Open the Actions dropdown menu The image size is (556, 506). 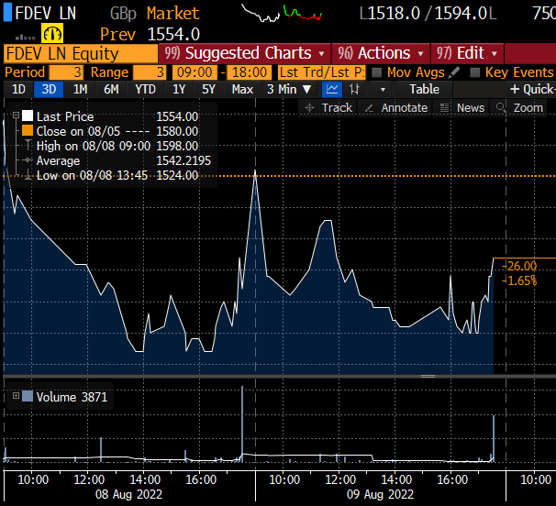click(x=381, y=53)
